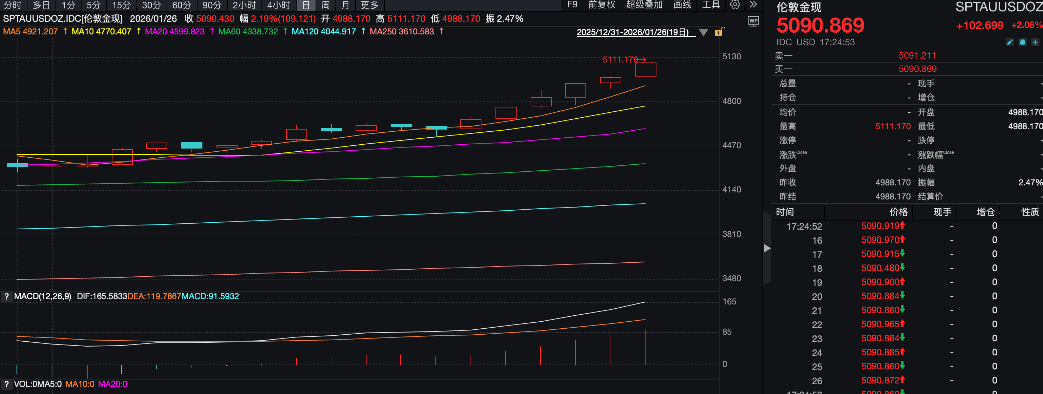Click the pencil edit icon

pyautogui.click(x=1010, y=42)
